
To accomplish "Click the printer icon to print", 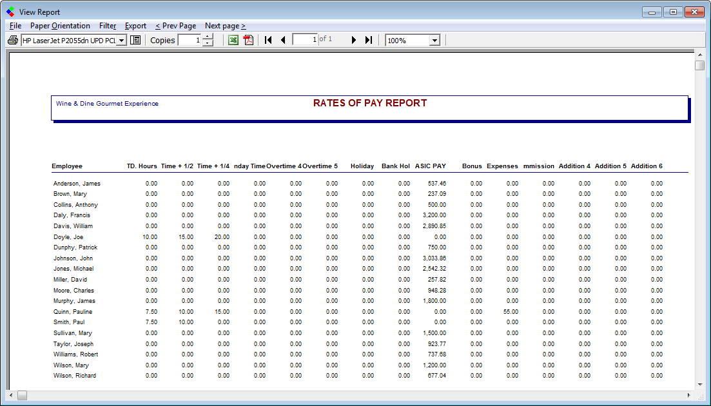I will click(12, 40).
